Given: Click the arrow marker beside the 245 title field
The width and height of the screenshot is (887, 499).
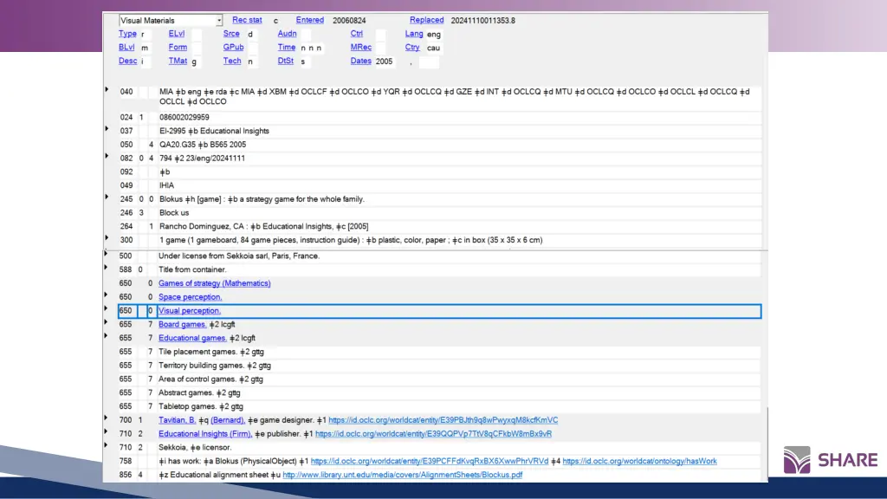Looking at the screenshot, I should point(107,197).
